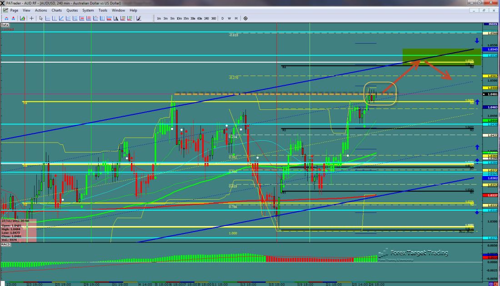Open the Tools dropdown menu
The height and width of the screenshot is (286, 500).
tap(103, 10)
